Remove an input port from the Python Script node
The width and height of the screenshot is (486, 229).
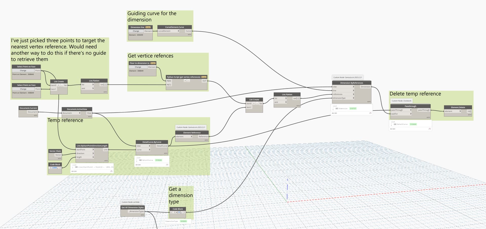pos(189,81)
